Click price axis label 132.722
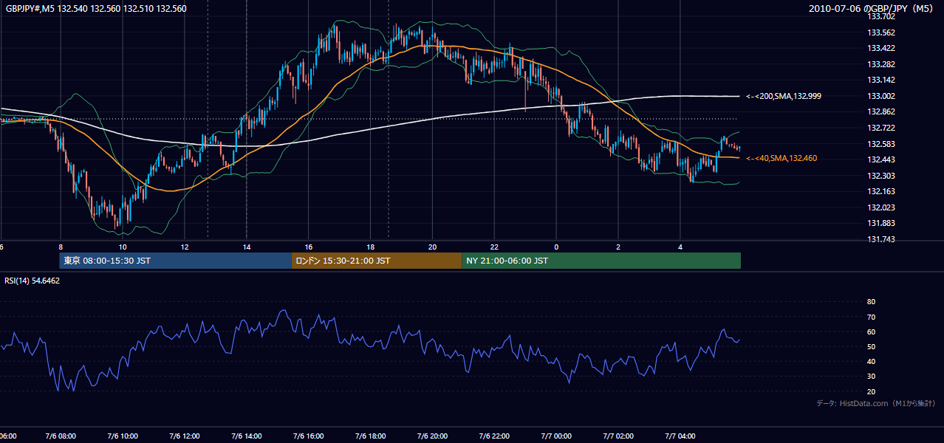The image size is (944, 443). 882,128
